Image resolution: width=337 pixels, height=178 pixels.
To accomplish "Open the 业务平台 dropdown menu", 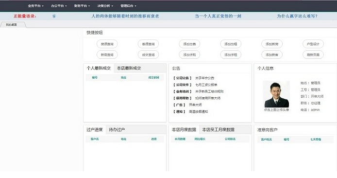I will pos(35,6).
